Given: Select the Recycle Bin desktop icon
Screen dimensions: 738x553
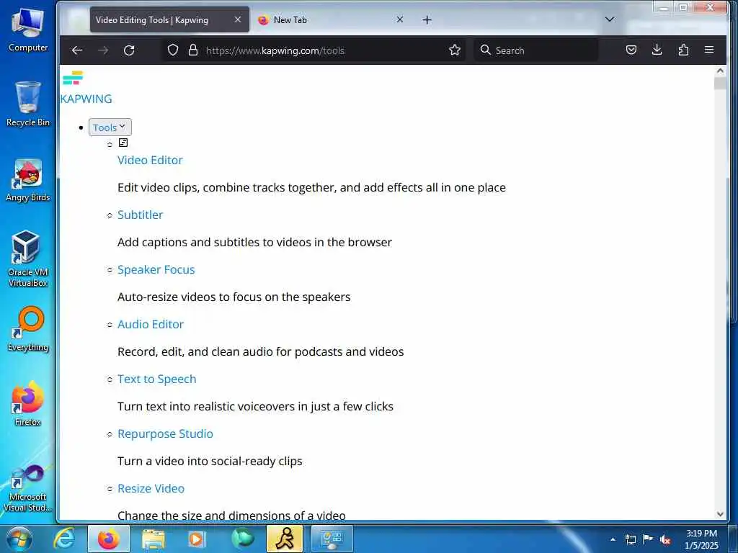Looking at the screenshot, I should (28, 104).
